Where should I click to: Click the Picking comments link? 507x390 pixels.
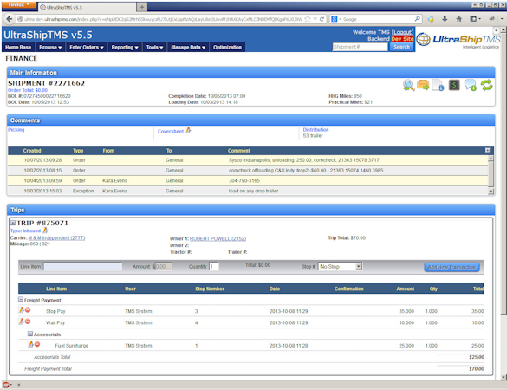pos(16,130)
